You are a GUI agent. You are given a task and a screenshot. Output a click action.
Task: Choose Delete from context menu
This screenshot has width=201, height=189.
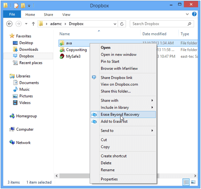point(123,163)
